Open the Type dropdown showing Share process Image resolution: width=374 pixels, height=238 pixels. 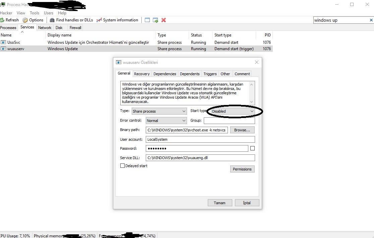(x=159, y=111)
